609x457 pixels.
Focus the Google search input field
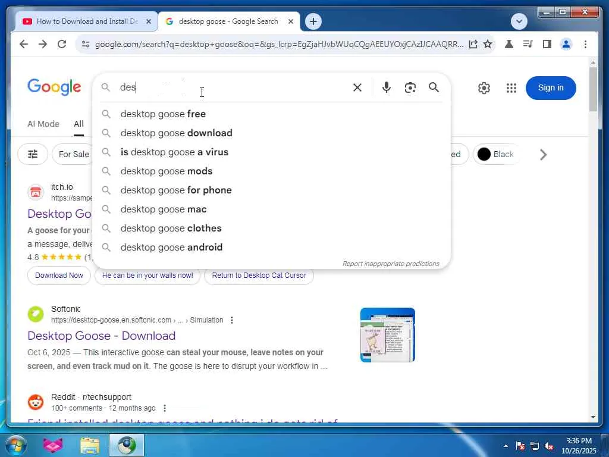[233, 87]
